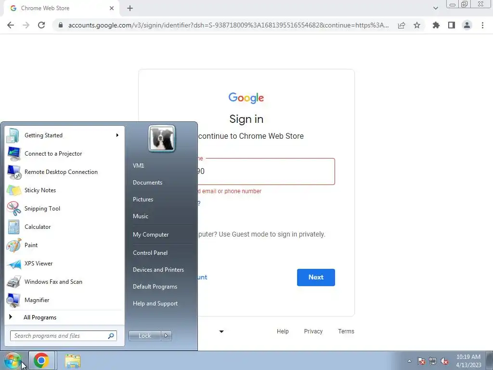
Task: Expand All Programs list
Action: [64, 317]
